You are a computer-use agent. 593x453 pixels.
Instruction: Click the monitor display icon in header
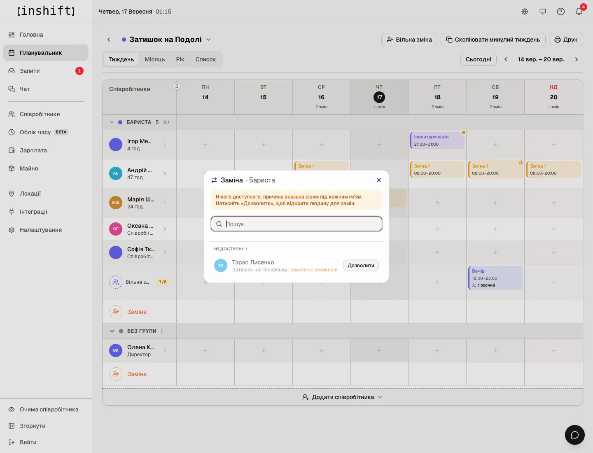tap(543, 12)
